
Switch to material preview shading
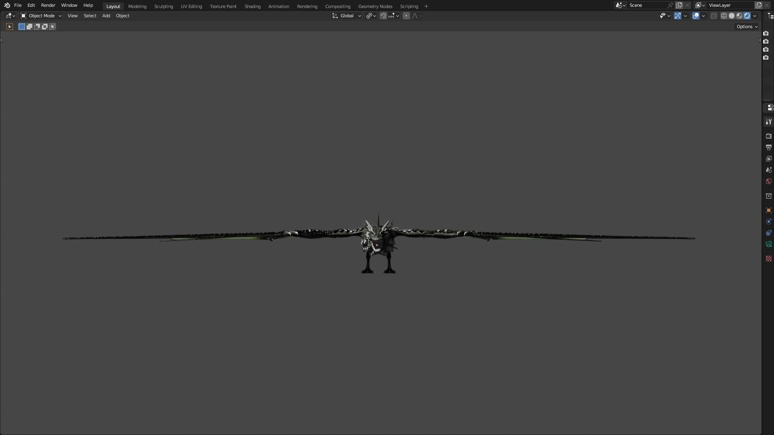tap(739, 16)
